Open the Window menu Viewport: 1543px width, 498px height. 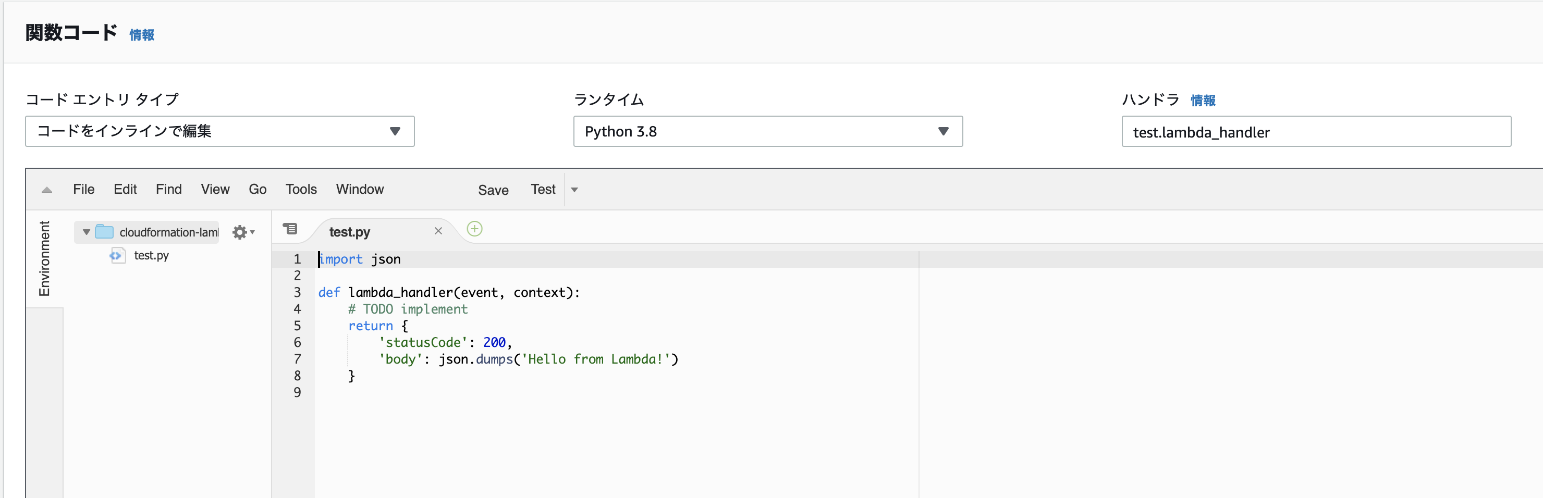(359, 189)
